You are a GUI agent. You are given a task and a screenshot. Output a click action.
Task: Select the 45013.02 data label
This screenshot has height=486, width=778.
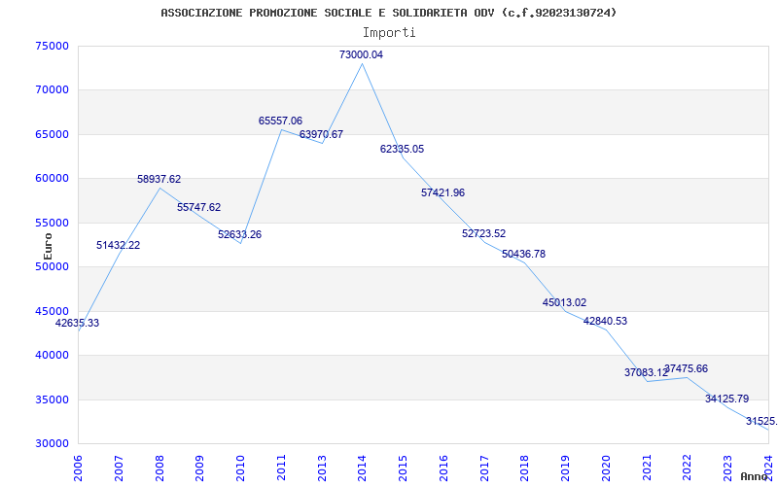pyautogui.click(x=565, y=303)
